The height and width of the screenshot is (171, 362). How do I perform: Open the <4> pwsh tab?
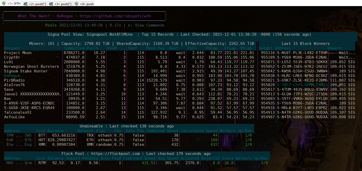click(87, 4)
